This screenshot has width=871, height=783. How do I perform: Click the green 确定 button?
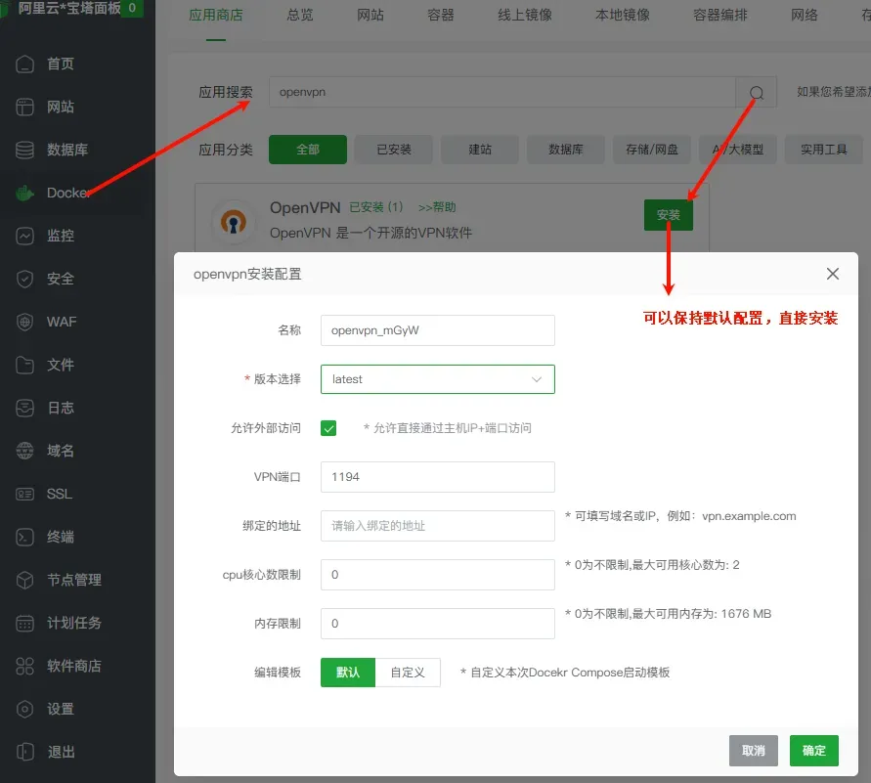coord(813,751)
